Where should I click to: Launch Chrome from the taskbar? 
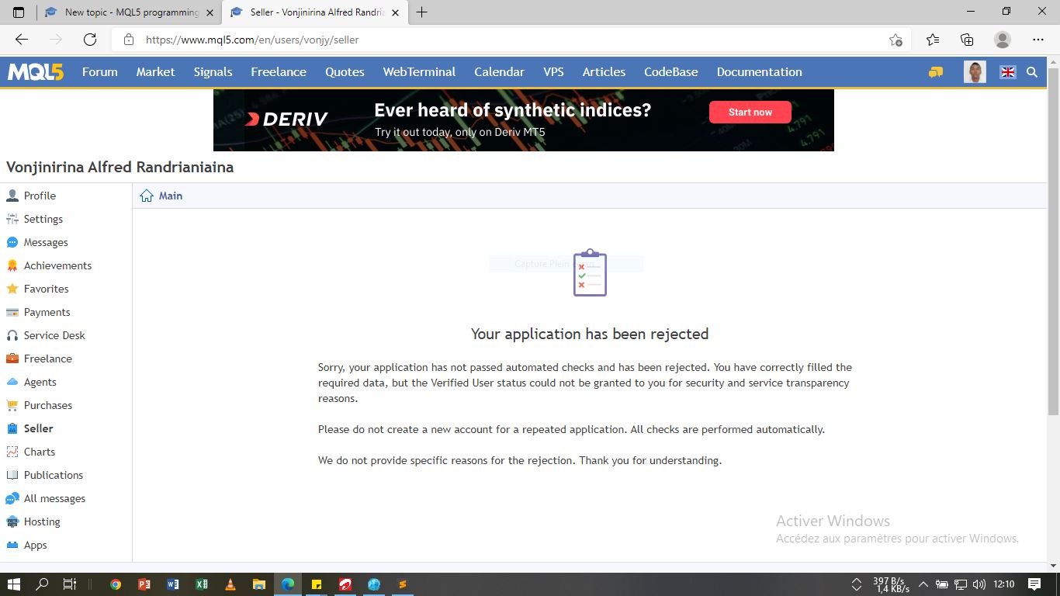click(116, 584)
